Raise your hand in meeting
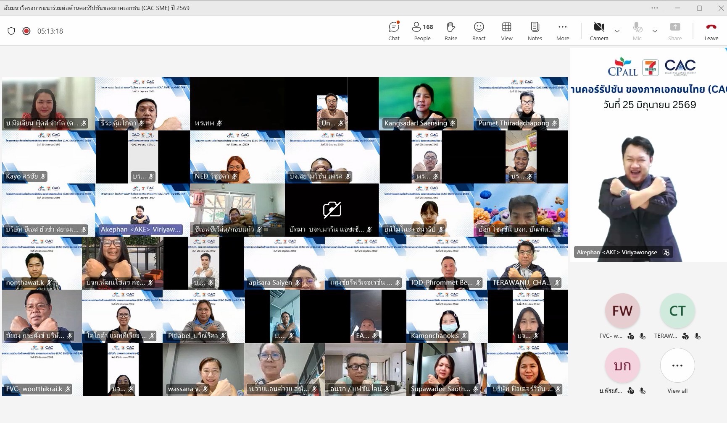The image size is (727, 423). coord(451,31)
